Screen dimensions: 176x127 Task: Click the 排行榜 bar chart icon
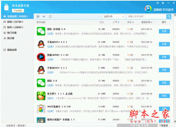pos(5,38)
